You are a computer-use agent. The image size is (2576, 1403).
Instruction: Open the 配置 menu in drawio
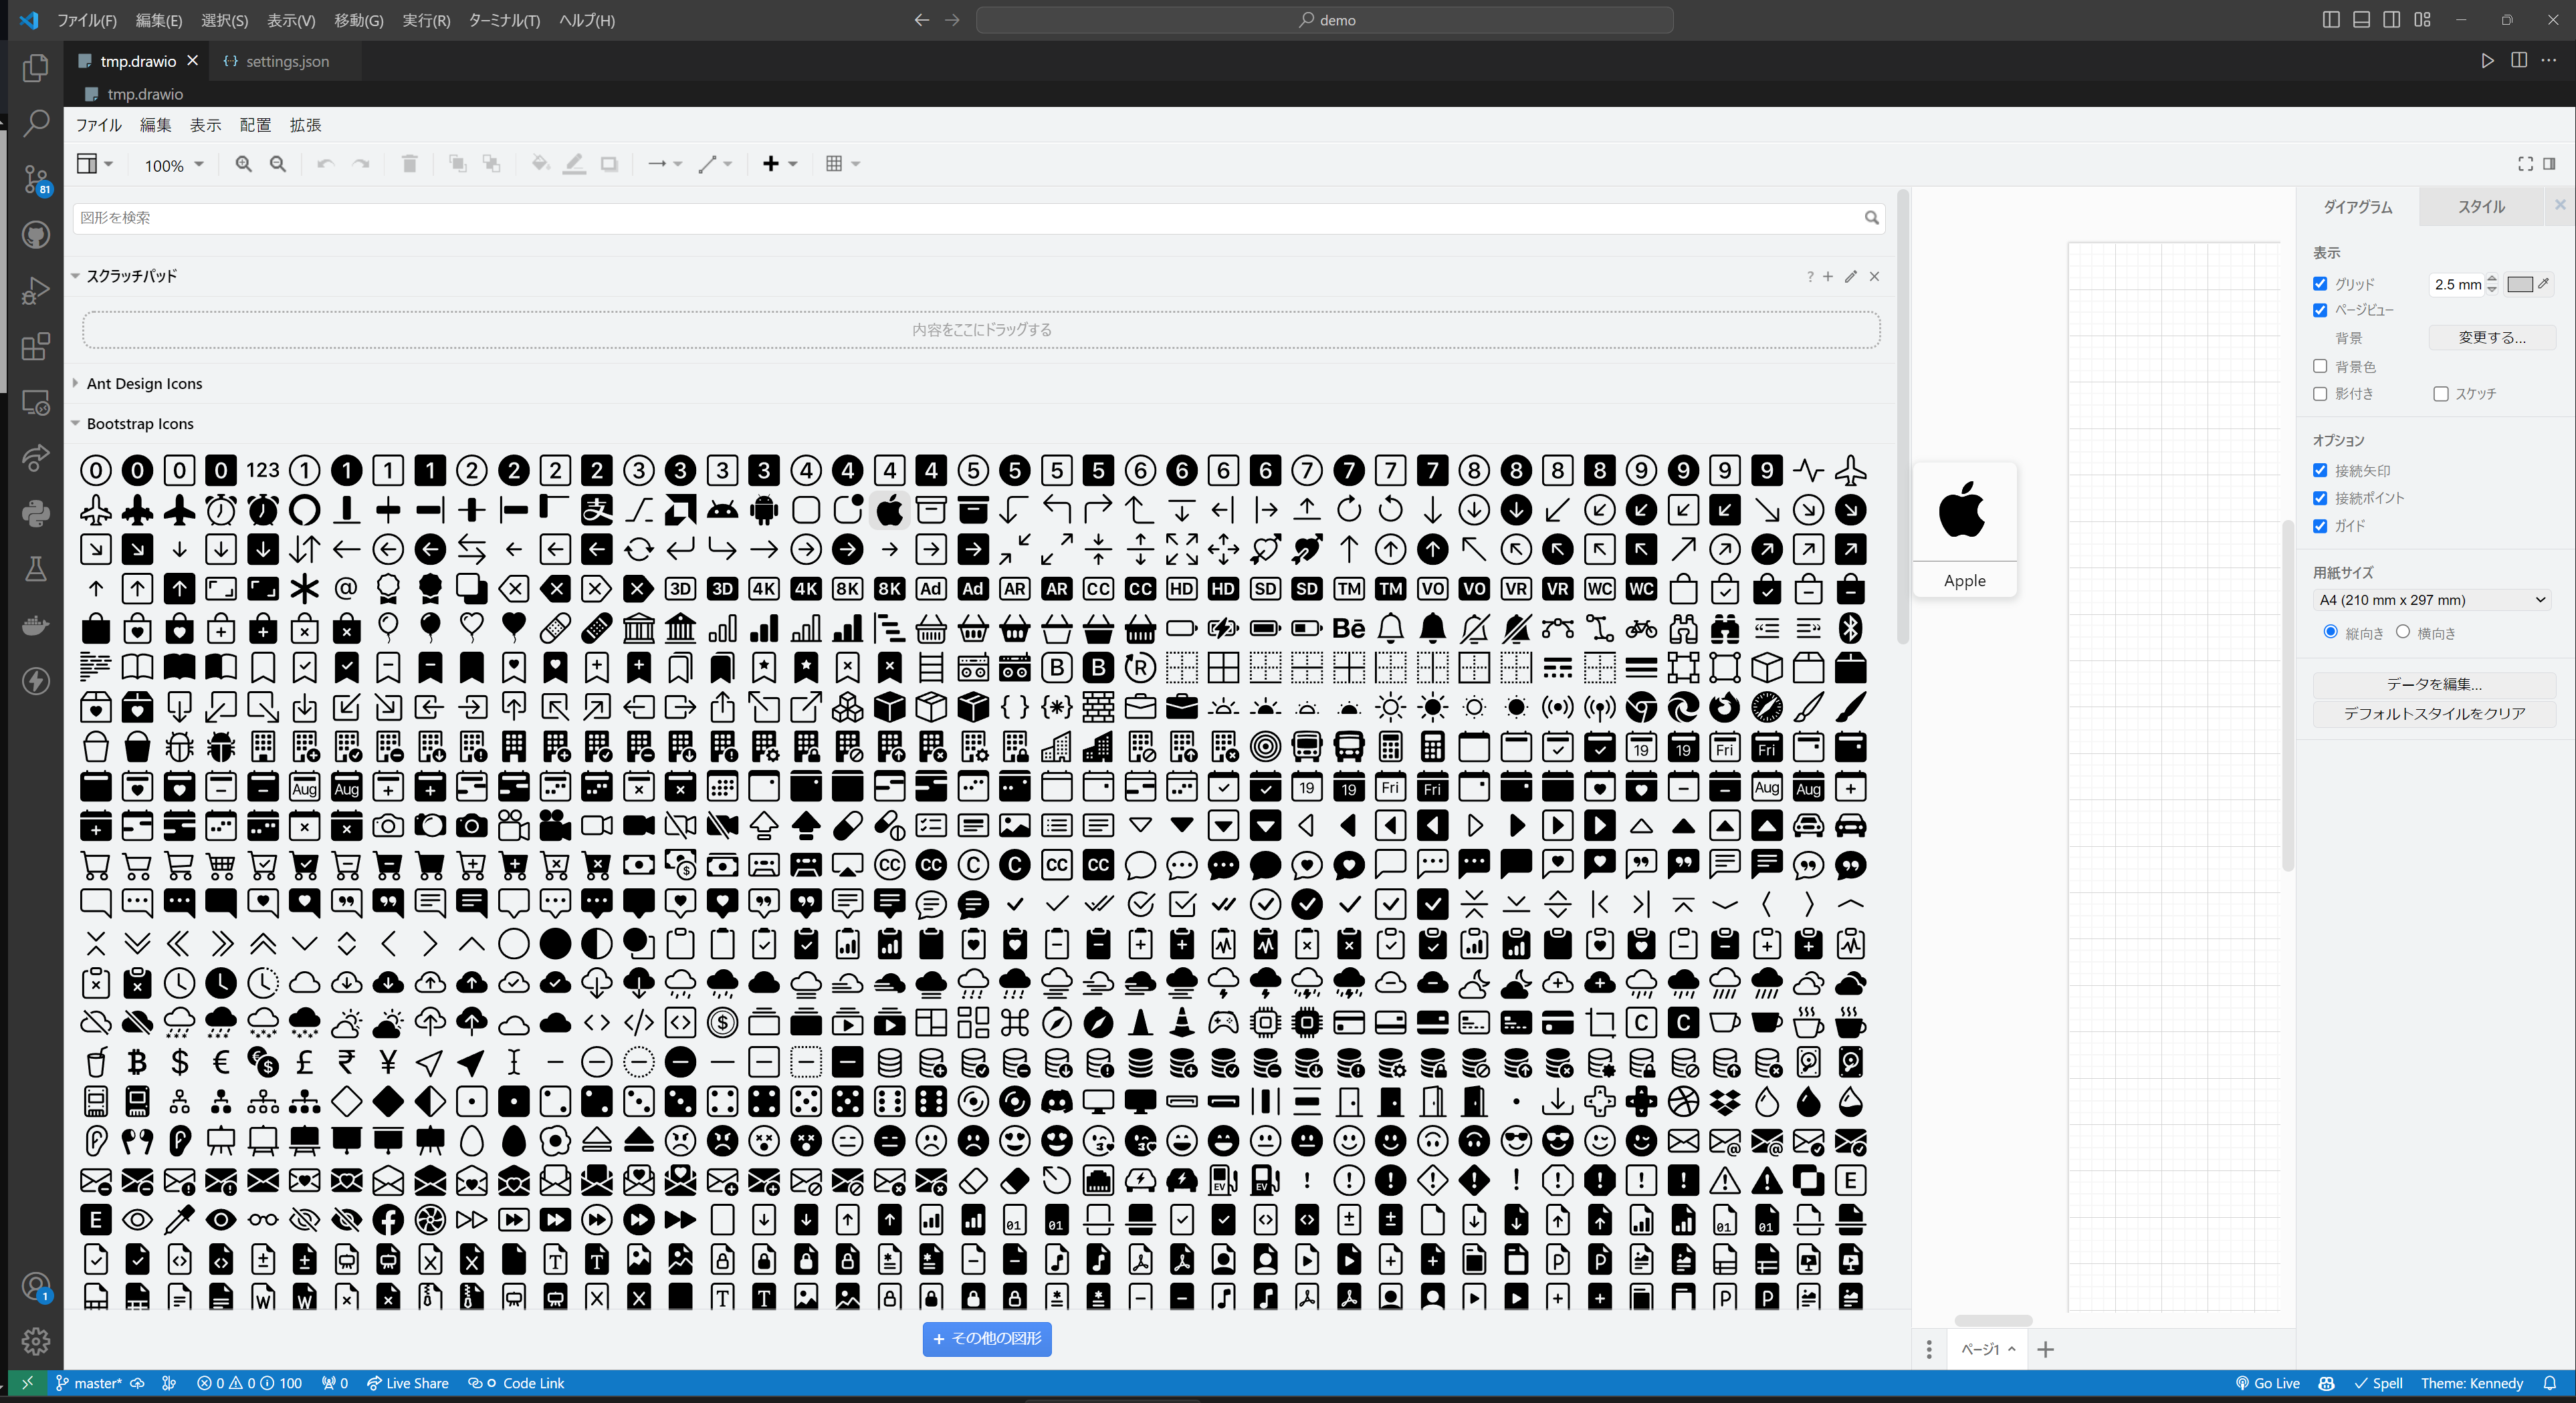coord(255,125)
